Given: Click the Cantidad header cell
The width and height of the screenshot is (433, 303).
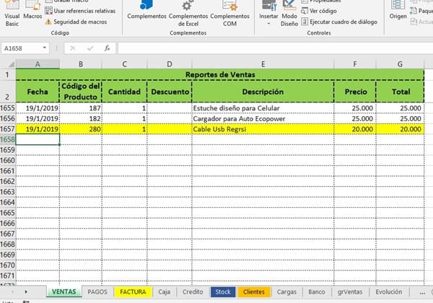Looking at the screenshot, I should [124, 92].
